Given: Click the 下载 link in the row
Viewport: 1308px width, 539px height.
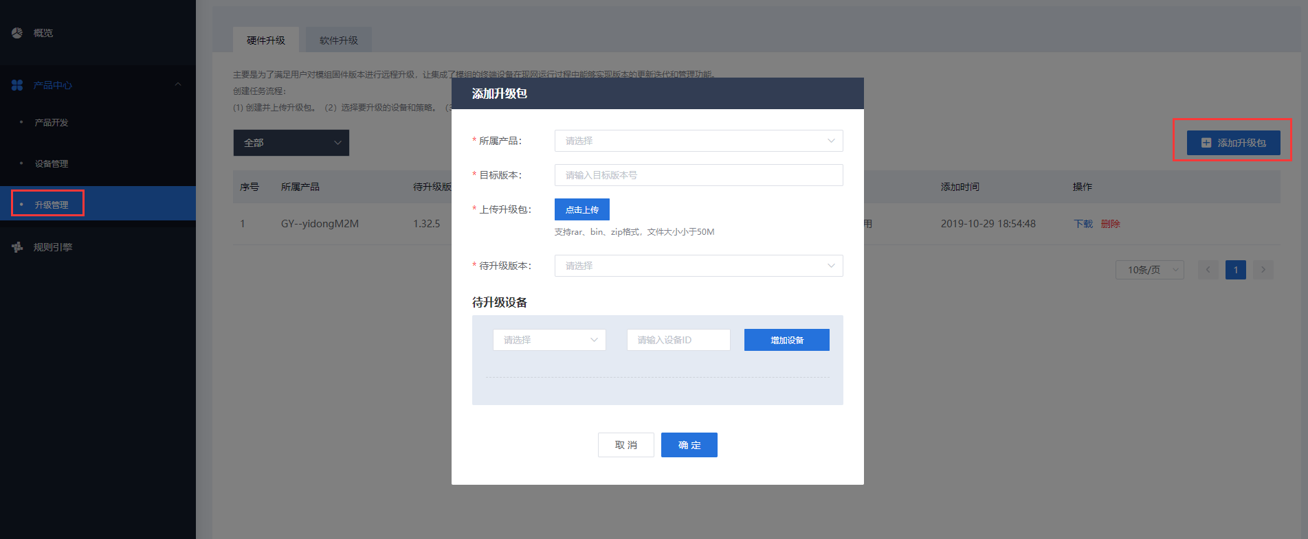Looking at the screenshot, I should [x=1083, y=224].
